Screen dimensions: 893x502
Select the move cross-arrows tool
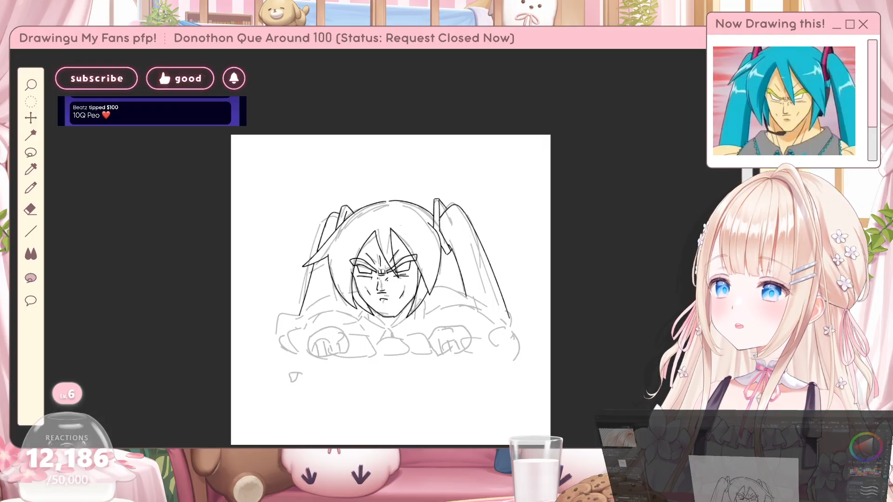pyautogui.click(x=31, y=118)
